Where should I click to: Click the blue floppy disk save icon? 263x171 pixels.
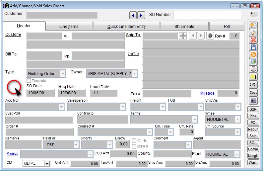[253, 47]
